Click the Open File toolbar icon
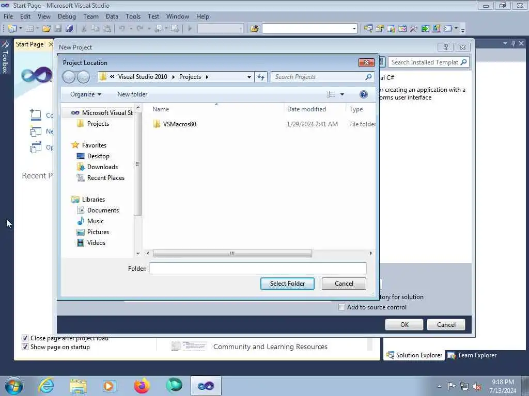 [46, 29]
